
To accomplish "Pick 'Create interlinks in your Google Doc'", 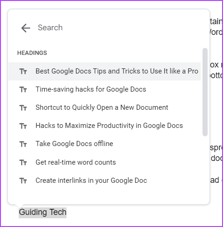I will pyautogui.click(x=104, y=180).
